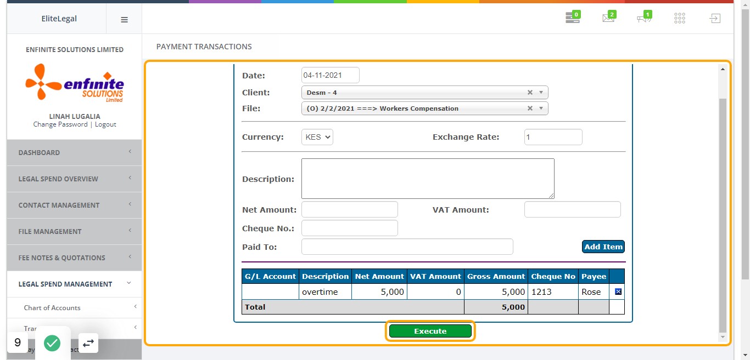This screenshot has height=360, width=750.
Task: Open the KES currency dropdown
Action: [x=317, y=137]
